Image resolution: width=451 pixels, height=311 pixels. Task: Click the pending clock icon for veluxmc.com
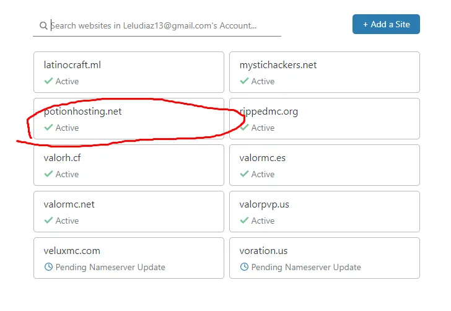tap(48, 267)
